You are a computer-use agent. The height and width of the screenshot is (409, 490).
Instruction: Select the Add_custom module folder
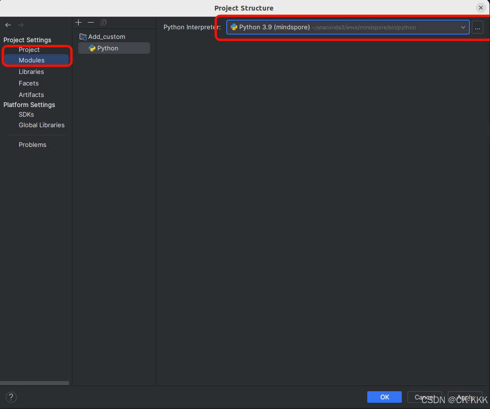click(x=102, y=36)
